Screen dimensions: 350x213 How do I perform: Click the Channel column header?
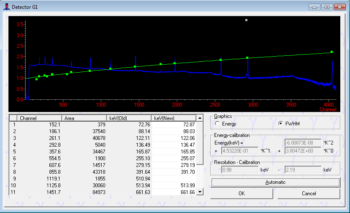click(39, 118)
